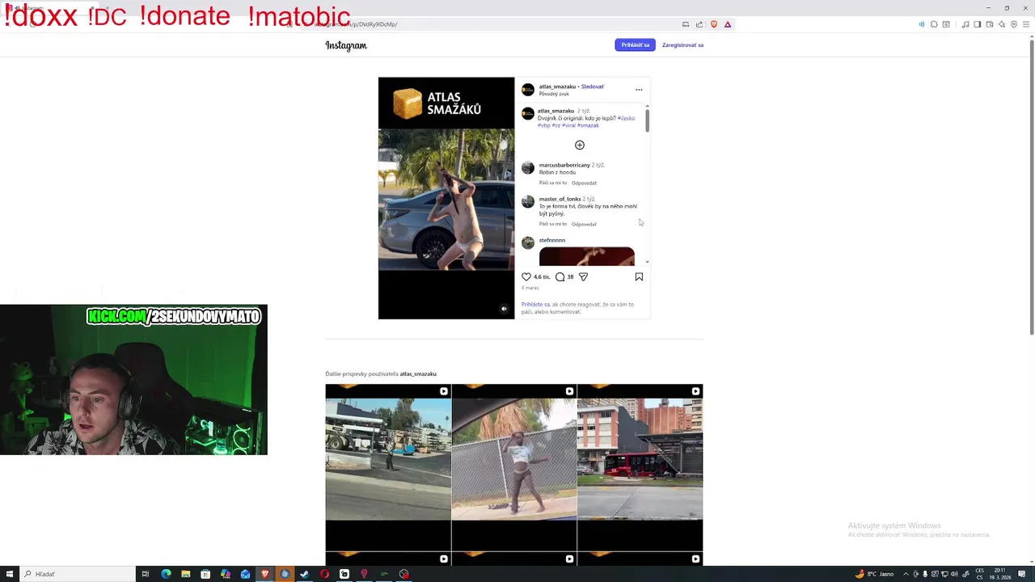The height and width of the screenshot is (582, 1035).
Task: Open Leo AI sparkle icon in toolbar
Action: coord(1001,24)
